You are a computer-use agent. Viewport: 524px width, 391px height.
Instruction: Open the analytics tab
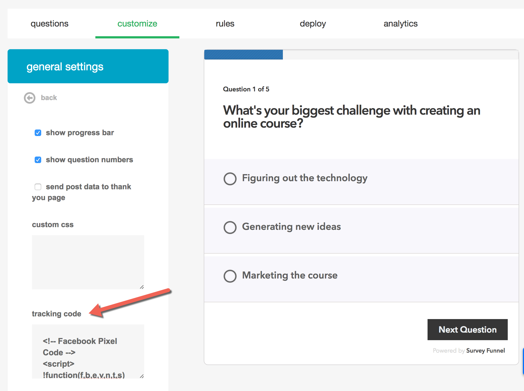[400, 24]
